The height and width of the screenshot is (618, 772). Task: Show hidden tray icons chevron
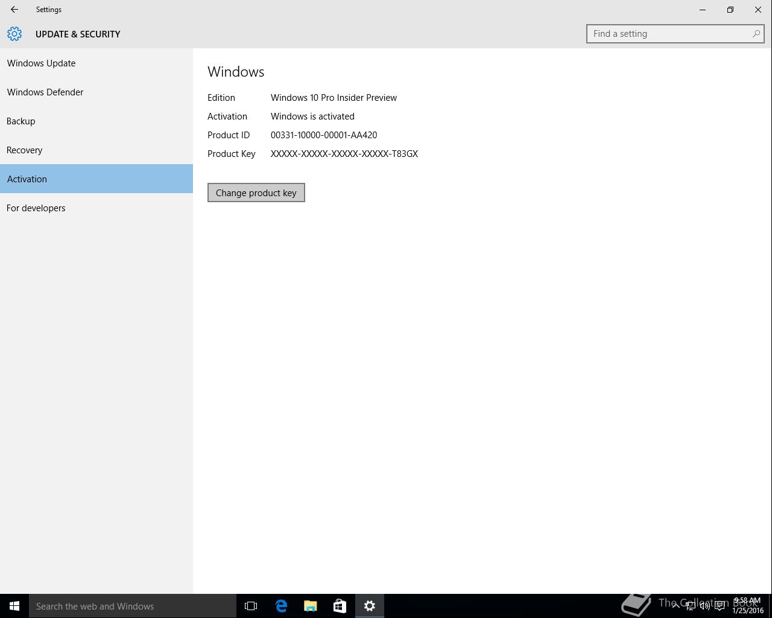click(x=675, y=605)
